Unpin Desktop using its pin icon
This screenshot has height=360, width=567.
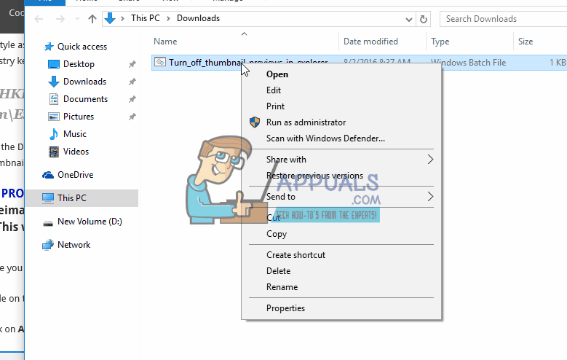(x=132, y=64)
